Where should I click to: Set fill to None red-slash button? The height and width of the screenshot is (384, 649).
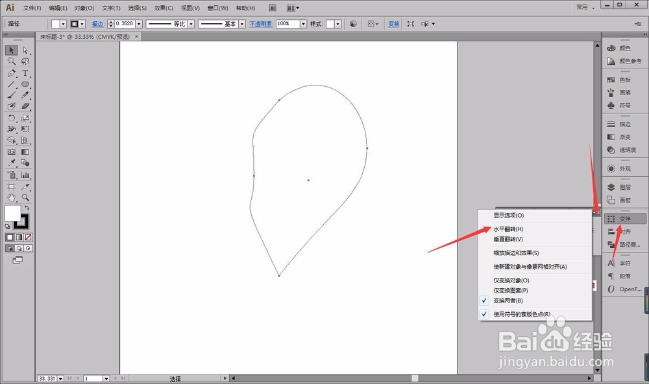[x=28, y=238]
